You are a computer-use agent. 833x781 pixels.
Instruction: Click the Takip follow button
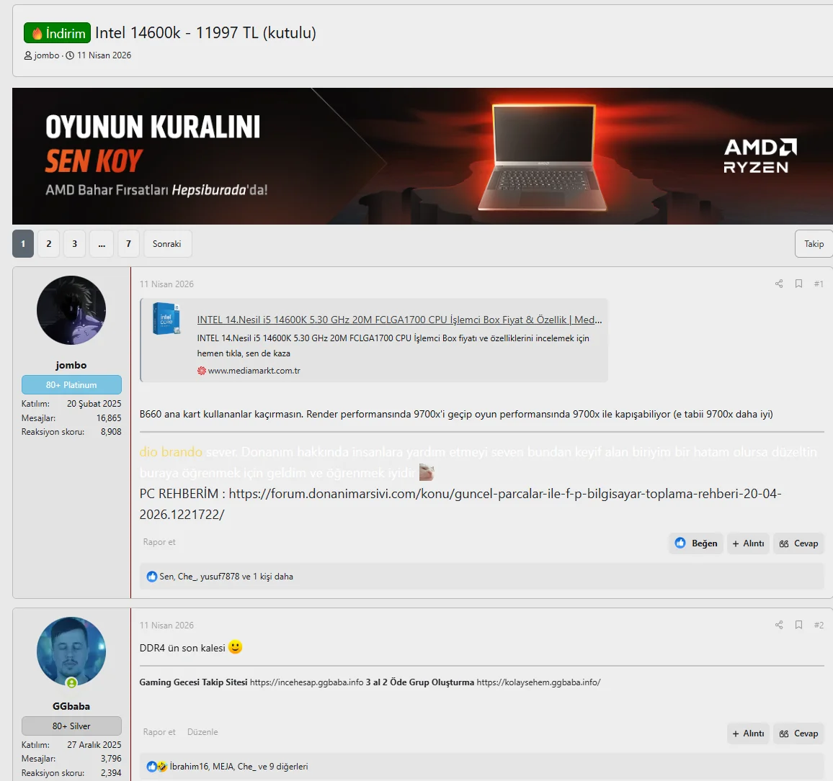tap(814, 243)
